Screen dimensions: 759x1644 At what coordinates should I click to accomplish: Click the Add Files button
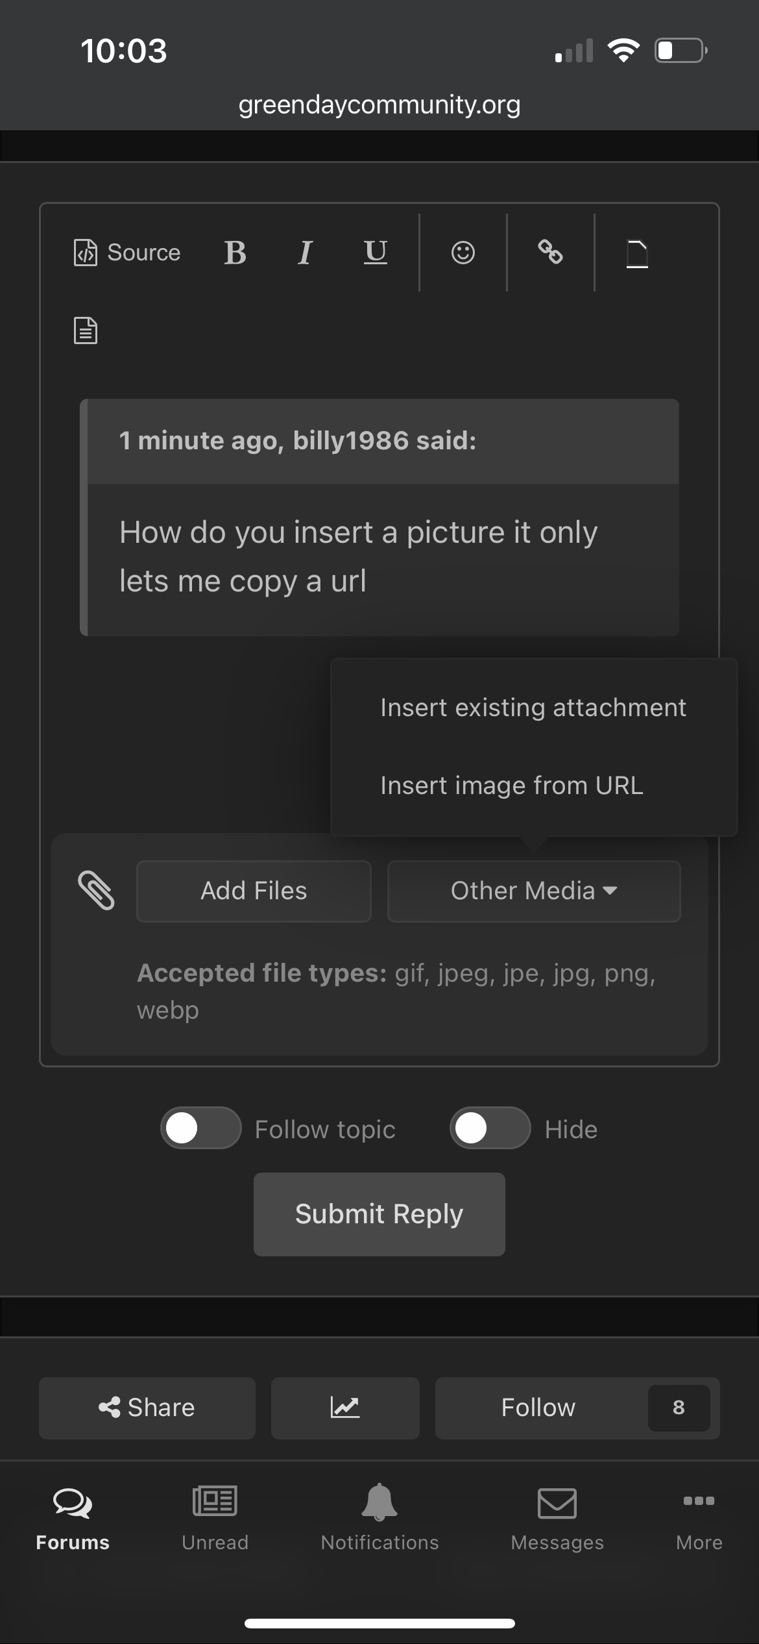[x=254, y=891]
